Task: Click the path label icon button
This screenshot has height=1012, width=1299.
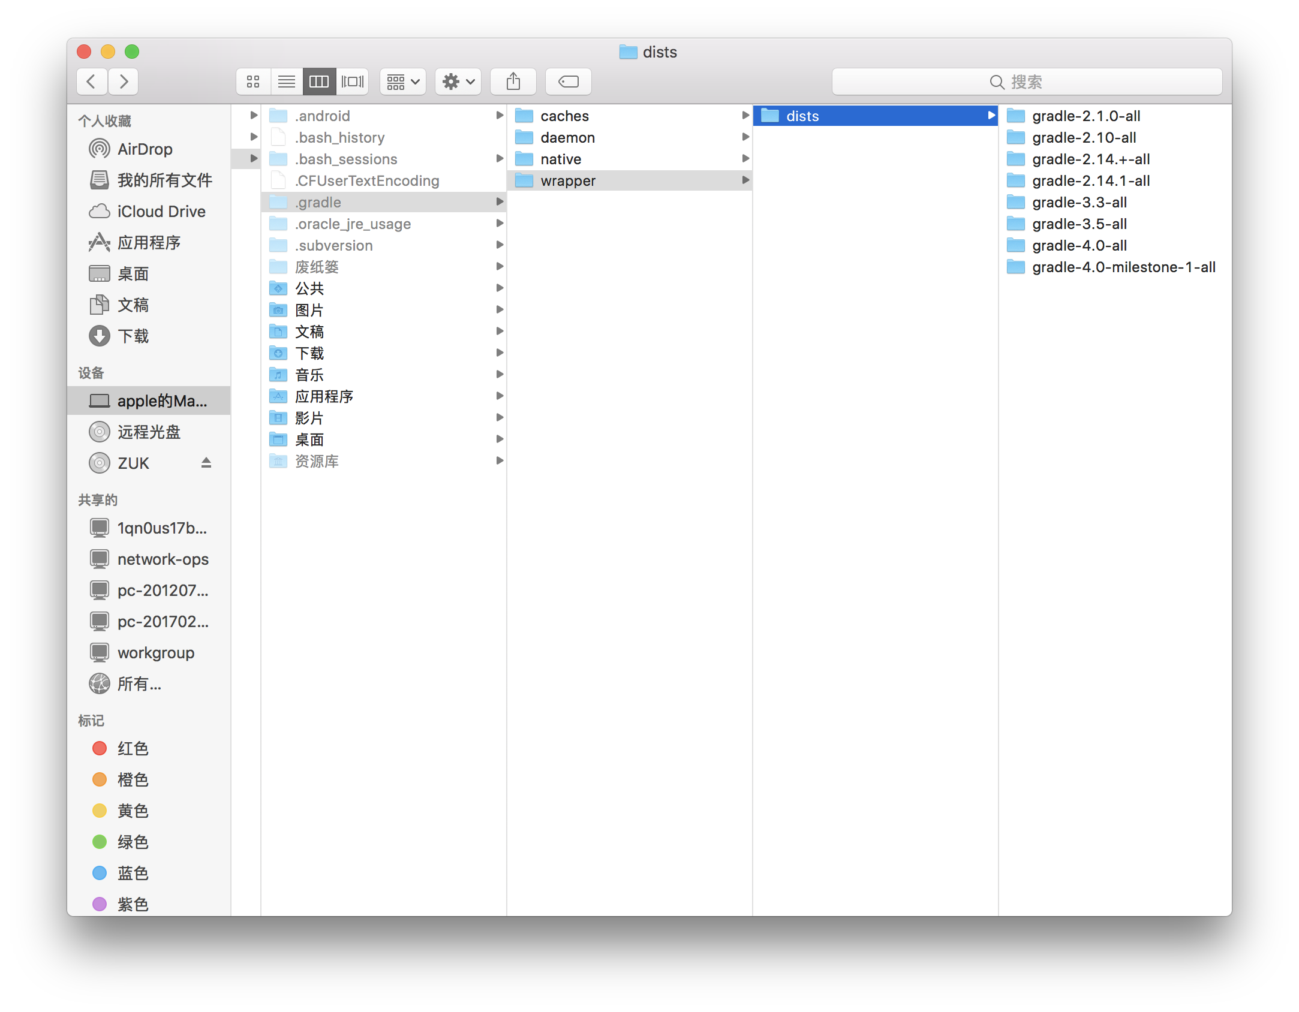Action: (x=567, y=82)
